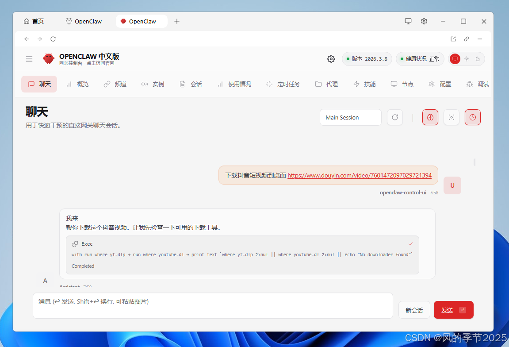The width and height of the screenshot is (509, 347).
Task: Click the red 发送 button
Action: point(453,310)
